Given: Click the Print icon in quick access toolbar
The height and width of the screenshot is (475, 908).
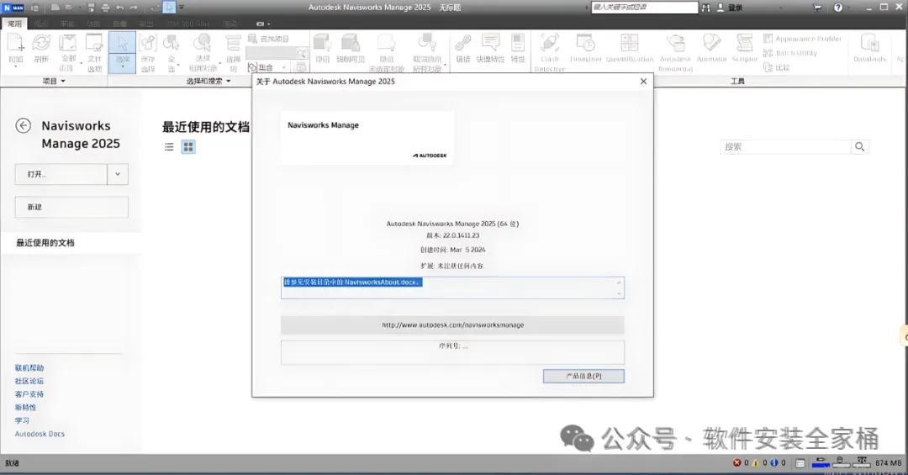Looking at the screenshot, I should coord(105,8).
